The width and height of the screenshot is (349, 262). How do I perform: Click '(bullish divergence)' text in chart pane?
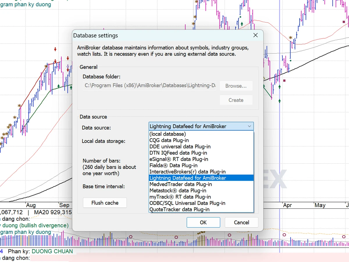point(44,225)
